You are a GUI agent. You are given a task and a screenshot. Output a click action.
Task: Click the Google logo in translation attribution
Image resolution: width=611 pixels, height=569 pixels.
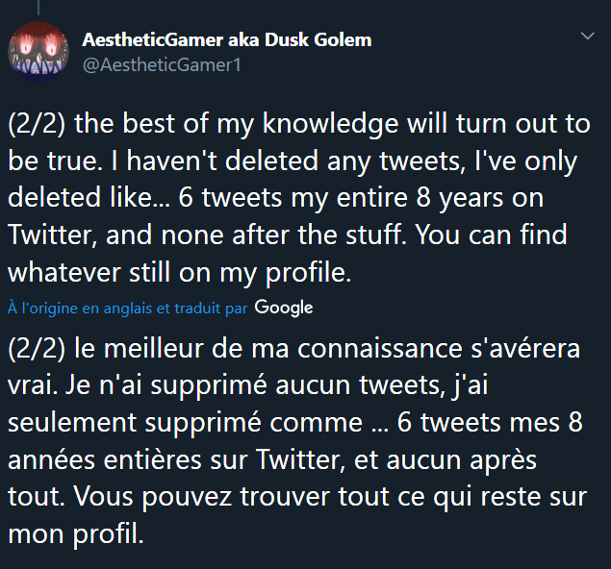click(x=285, y=308)
